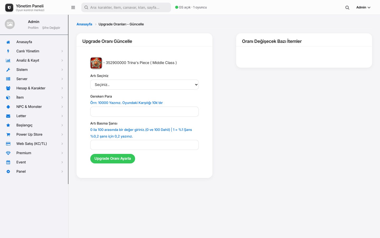
Task: Click the magnifier icon beside Admin
Action: coord(347,8)
